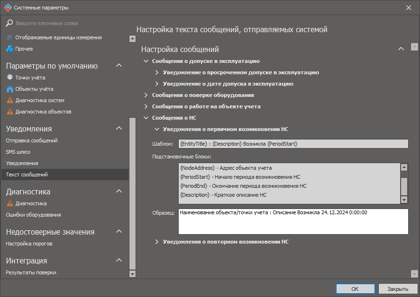
Task: Open Отправка сообщений settings
Action: 32,140
